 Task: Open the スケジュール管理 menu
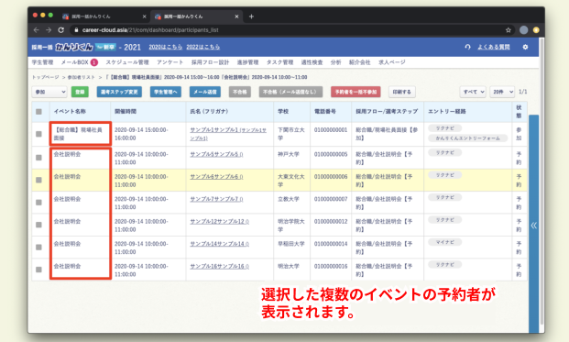coord(127,62)
